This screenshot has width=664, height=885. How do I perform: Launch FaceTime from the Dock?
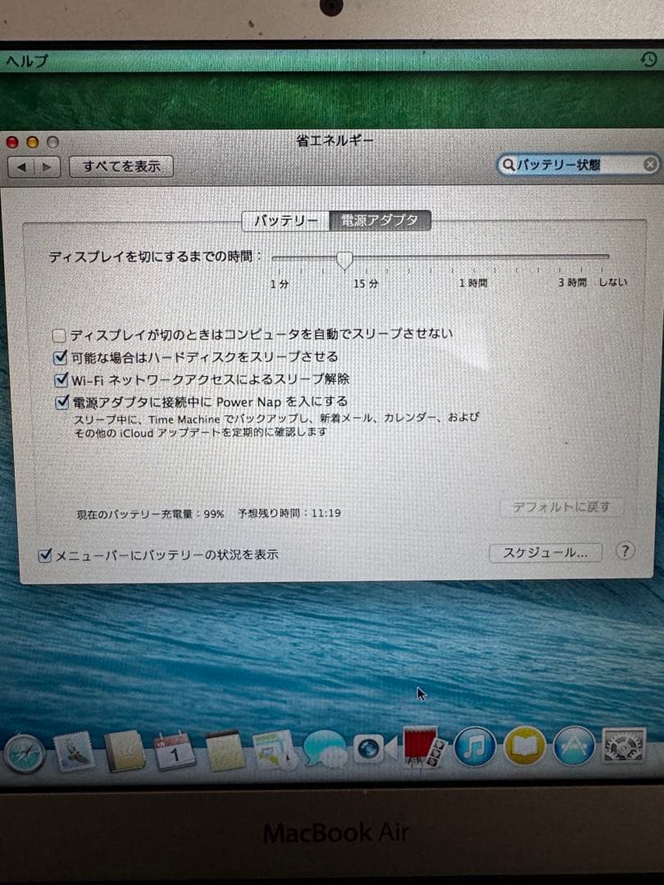pos(375,749)
